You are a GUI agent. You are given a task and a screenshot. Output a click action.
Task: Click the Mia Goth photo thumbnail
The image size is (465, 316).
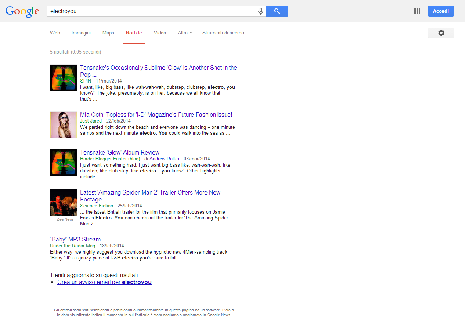(64, 125)
